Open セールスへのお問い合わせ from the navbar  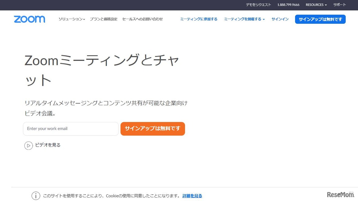tap(142, 19)
